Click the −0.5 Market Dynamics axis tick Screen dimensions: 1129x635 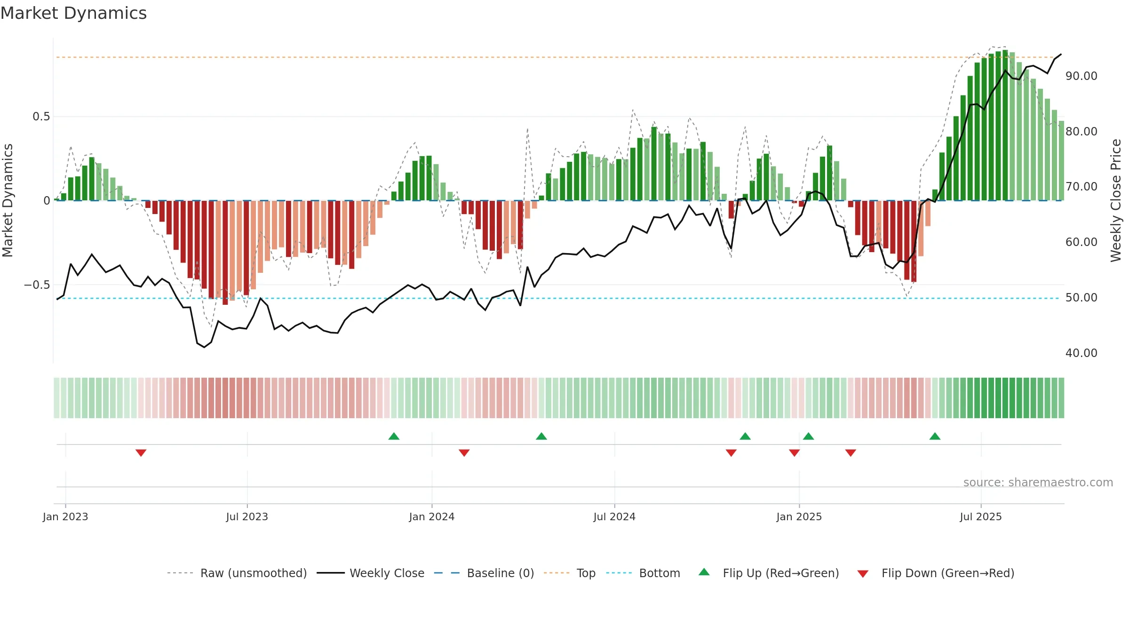[37, 285]
